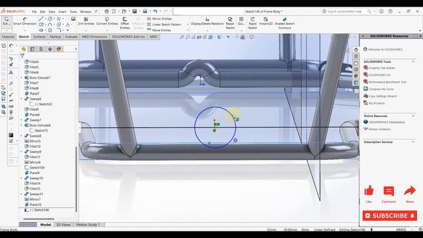Select the Line sketch tool
Viewport: 423px width, 238px height.
(41, 19)
